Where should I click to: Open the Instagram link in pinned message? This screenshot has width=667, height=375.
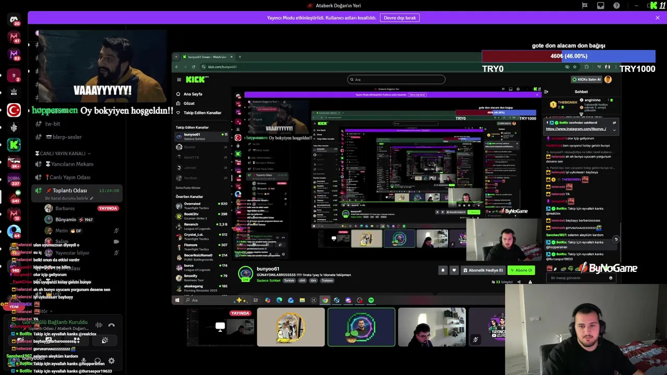tap(576, 129)
